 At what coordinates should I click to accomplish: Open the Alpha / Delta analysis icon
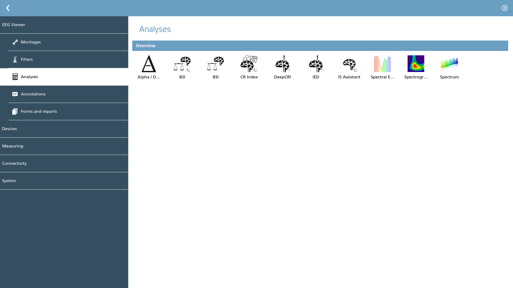click(149, 64)
